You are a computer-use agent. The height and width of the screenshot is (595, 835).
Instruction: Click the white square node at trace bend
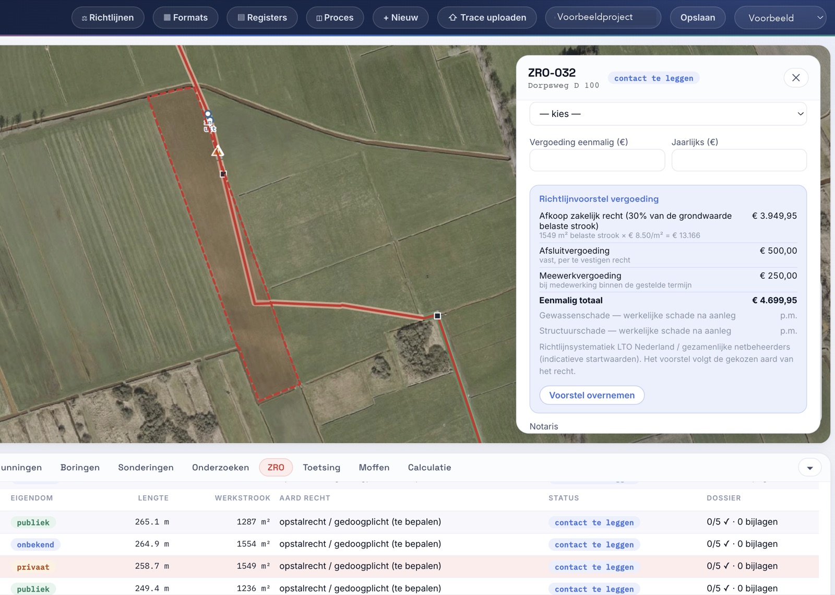(437, 316)
